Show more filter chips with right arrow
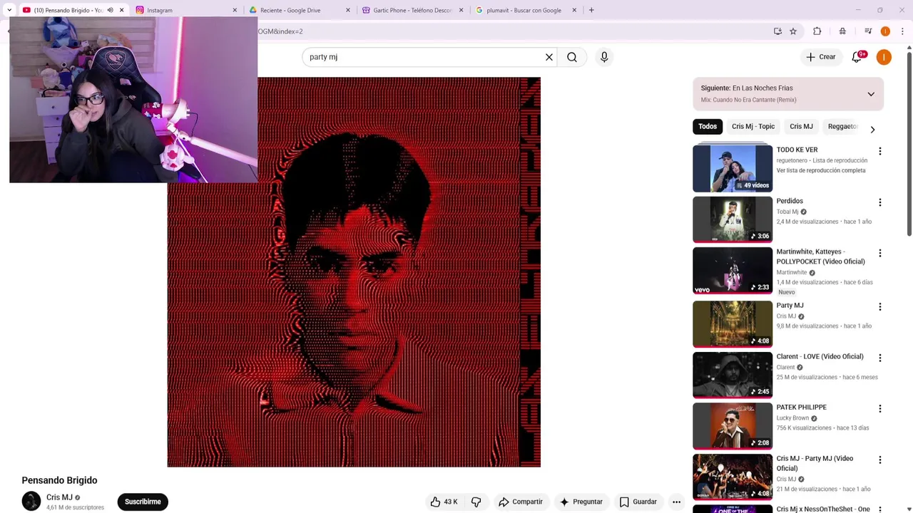The height and width of the screenshot is (513, 913). pyautogui.click(x=872, y=129)
